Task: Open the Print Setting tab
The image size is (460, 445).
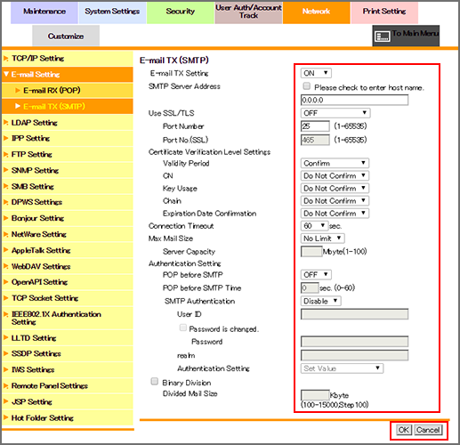Action: tap(384, 12)
